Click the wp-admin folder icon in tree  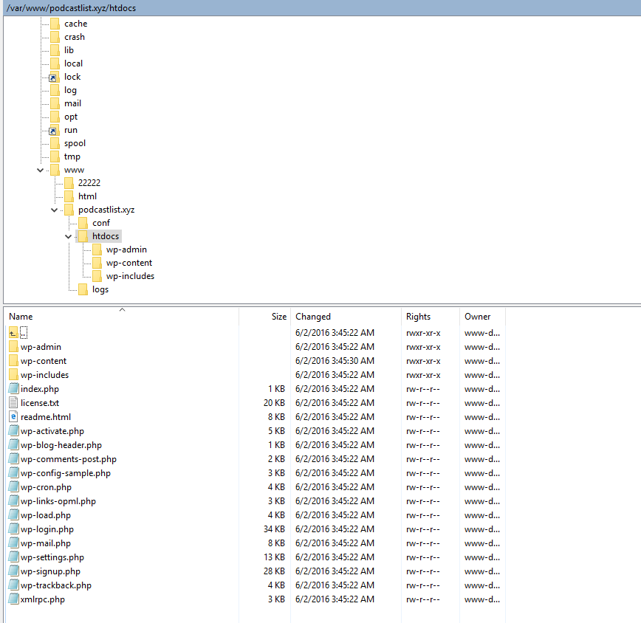(97, 249)
